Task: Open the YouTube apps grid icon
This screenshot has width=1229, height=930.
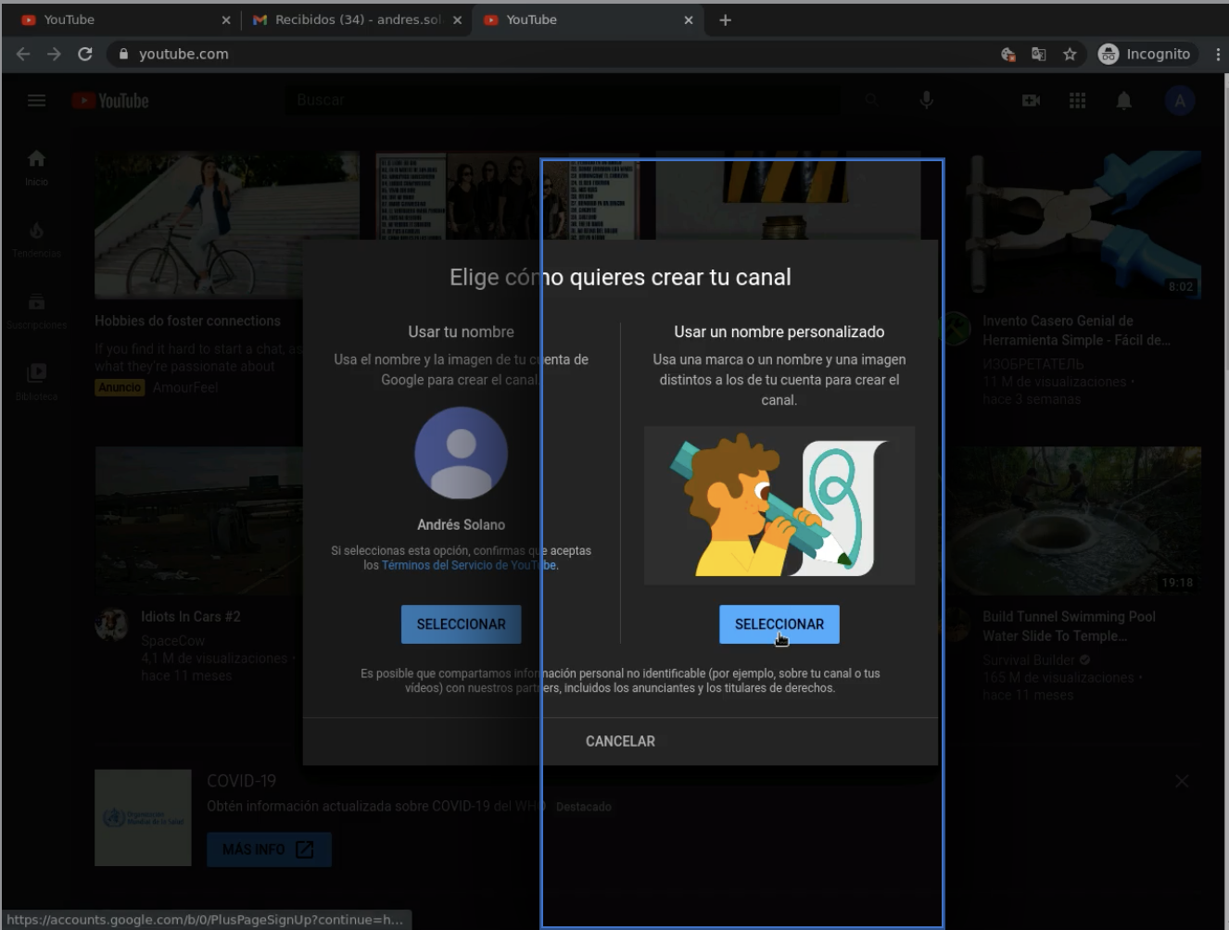Action: 1077,100
